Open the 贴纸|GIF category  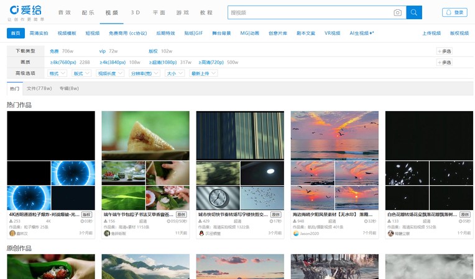coord(193,33)
